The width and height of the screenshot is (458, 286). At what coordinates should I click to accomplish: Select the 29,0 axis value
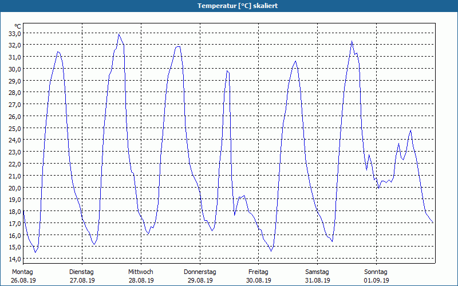click(x=15, y=81)
